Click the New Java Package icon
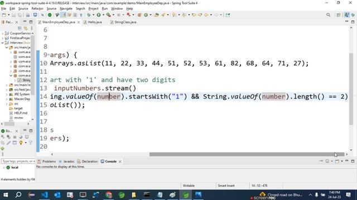357x200 pixels. pos(139,15)
